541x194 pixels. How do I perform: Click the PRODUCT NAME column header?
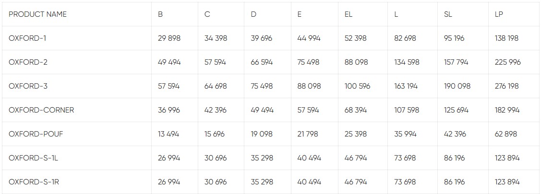pyautogui.click(x=37, y=14)
